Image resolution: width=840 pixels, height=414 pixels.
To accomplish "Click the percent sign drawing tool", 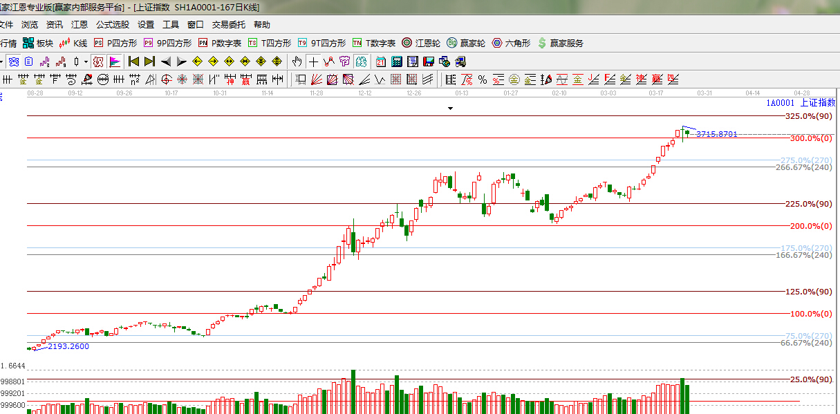I will click(x=482, y=79).
